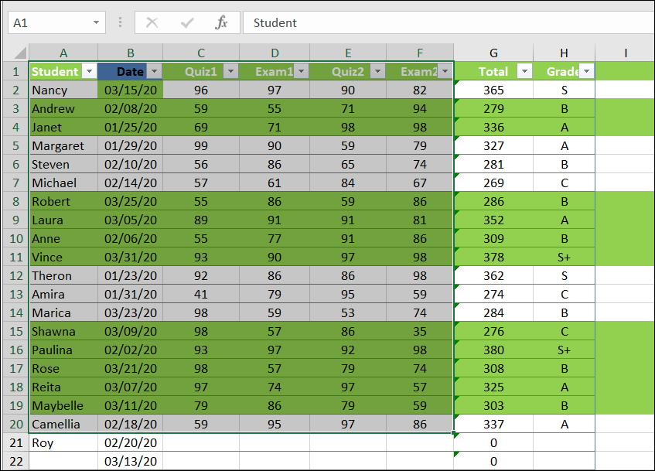Click the Select All corner triangle
The height and width of the screenshot is (471, 655).
coord(21,53)
